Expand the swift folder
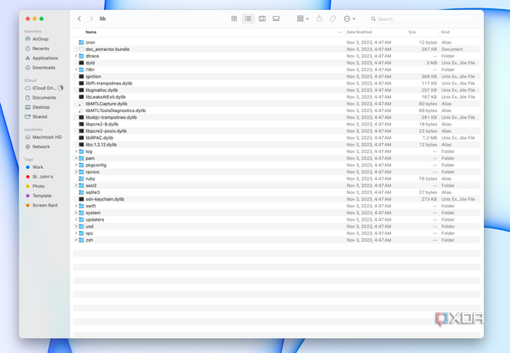Screen dimensions: 510x353 click(x=76, y=207)
